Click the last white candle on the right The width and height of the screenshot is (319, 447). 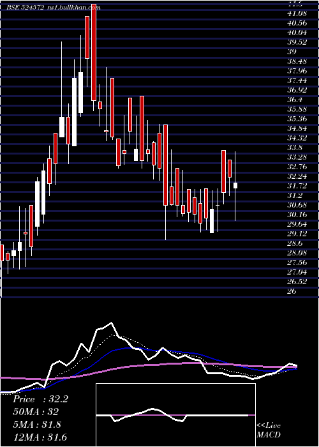tap(235, 186)
